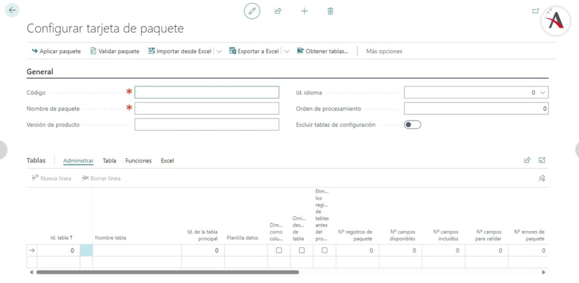Screen dimensions: 579x283
Task: Open page in new window icon
Action: point(535,10)
